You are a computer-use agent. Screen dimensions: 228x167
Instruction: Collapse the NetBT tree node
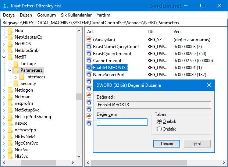(x=4, y=57)
